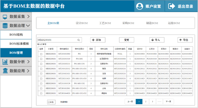Click the plus icon on 添加 button
This screenshot has width=198, height=108.
pyautogui.click(x=93, y=40)
